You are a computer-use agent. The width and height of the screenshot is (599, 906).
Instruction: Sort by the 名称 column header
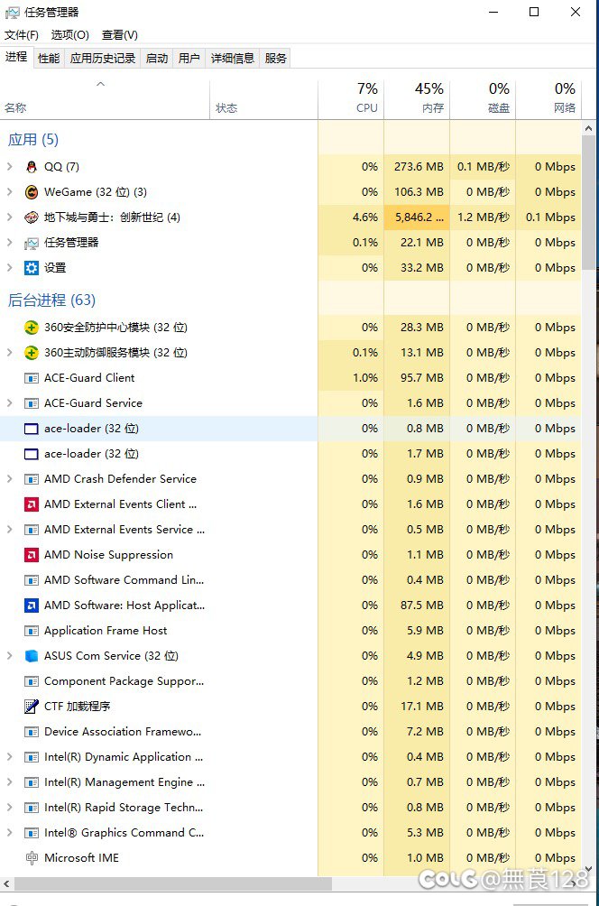click(x=105, y=98)
